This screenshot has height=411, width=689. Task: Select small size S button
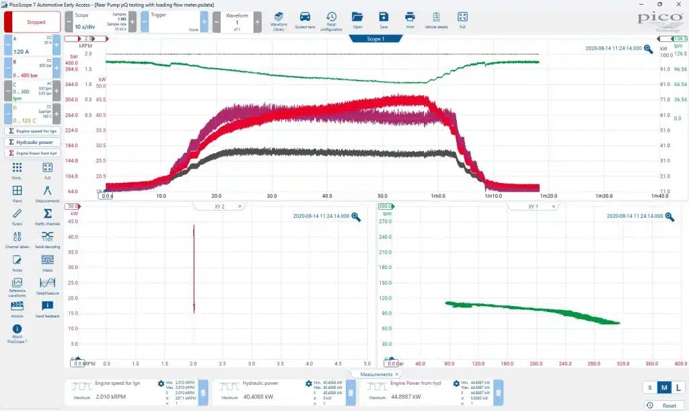pyautogui.click(x=650, y=387)
